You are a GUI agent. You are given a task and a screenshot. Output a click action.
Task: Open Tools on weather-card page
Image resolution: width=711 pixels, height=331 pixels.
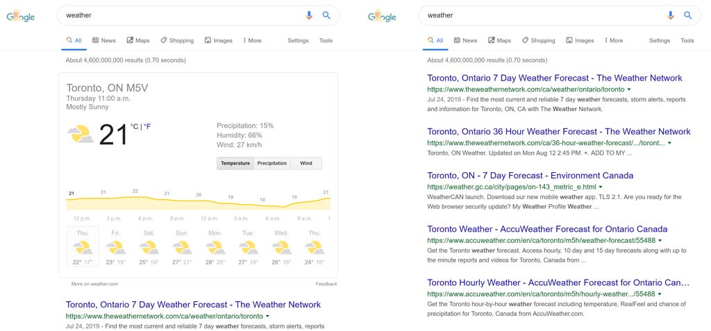coord(326,40)
